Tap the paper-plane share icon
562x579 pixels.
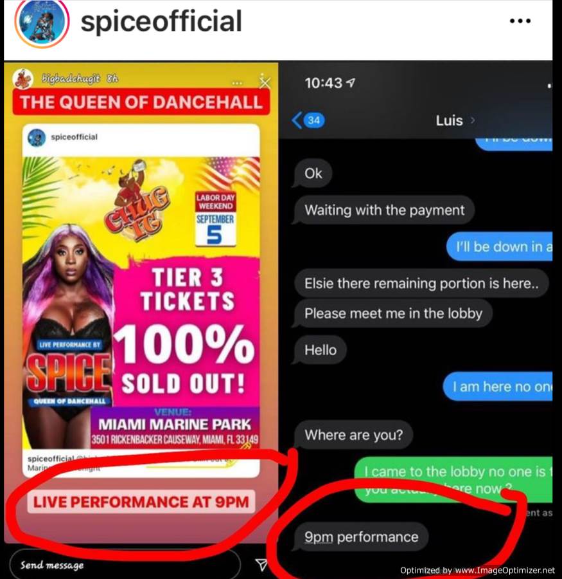click(261, 564)
